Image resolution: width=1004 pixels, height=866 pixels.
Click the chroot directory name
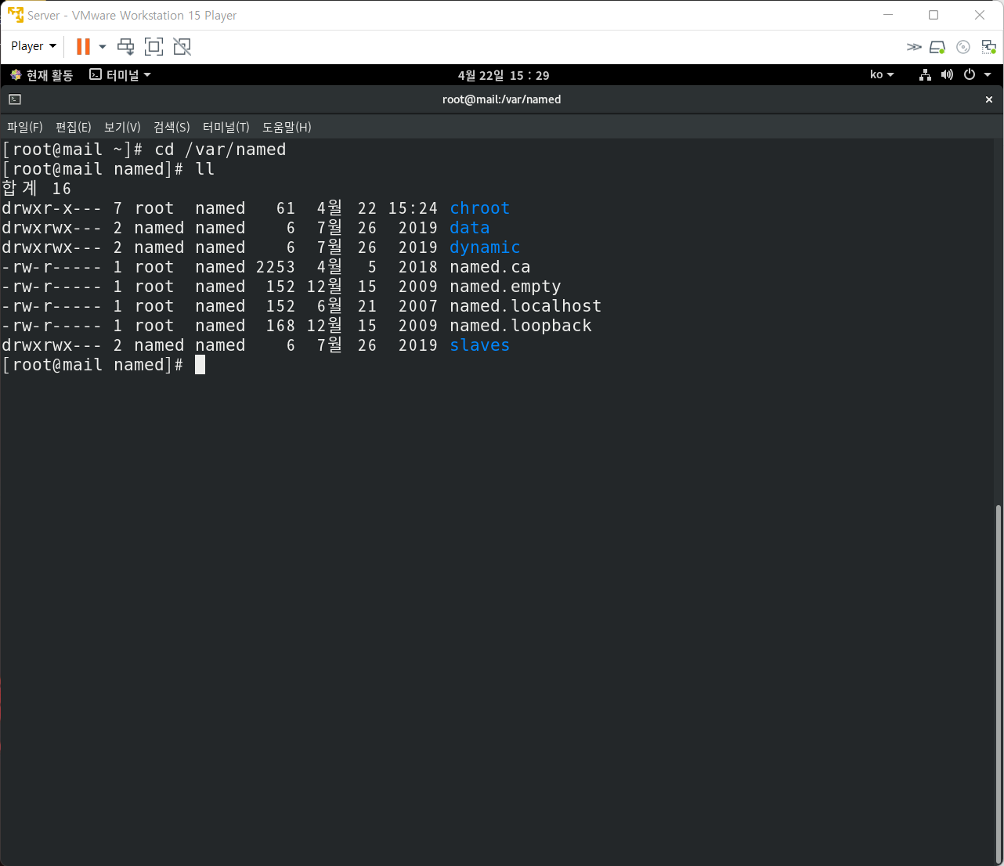(x=480, y=208)
